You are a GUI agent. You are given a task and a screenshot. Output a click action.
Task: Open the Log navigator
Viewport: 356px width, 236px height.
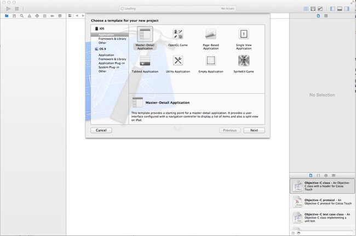(x=60, y=16)
